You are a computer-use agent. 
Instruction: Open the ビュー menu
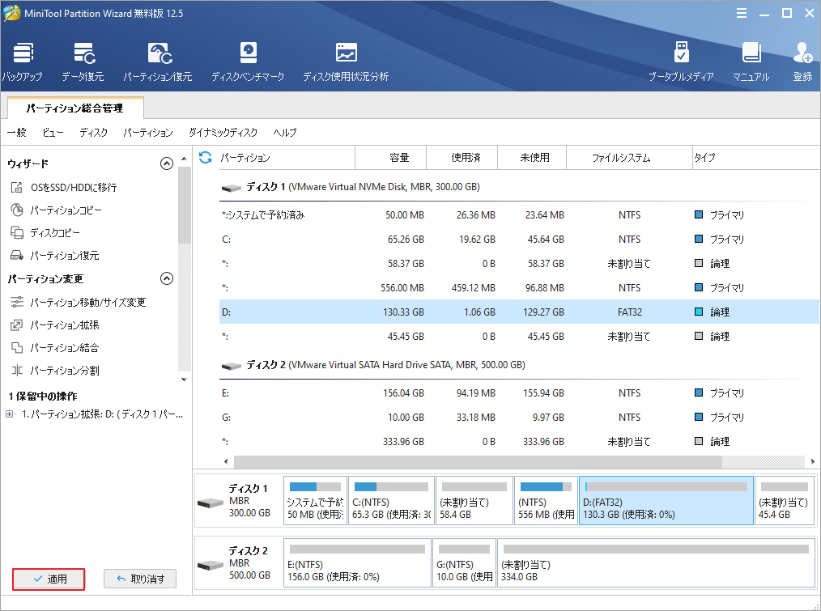[53, 133]
